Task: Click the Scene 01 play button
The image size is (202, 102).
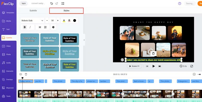Action: coord(134,66)
